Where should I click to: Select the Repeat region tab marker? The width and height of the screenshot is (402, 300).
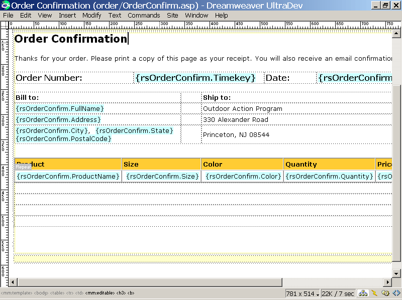click(23, 167)
